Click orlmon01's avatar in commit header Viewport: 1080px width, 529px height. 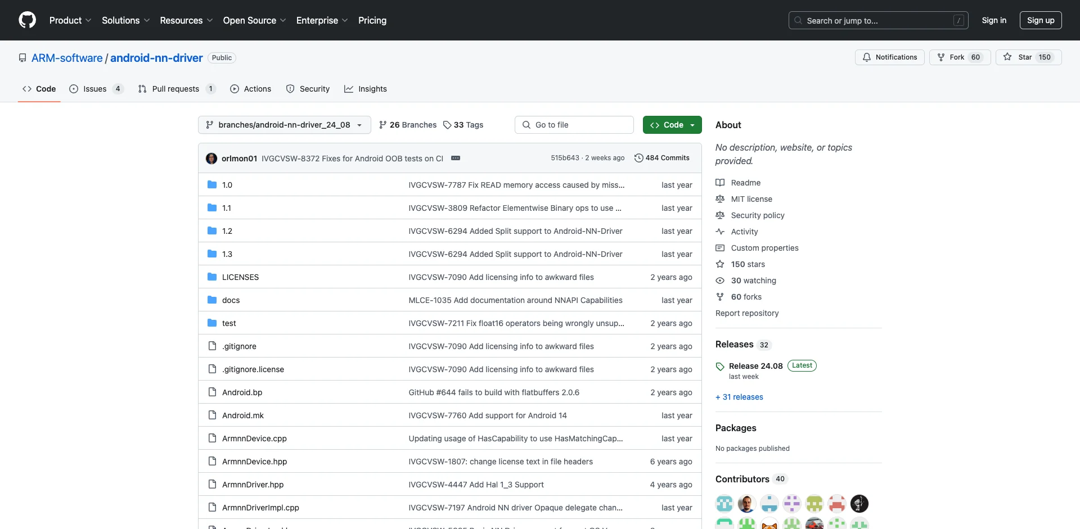211,158
